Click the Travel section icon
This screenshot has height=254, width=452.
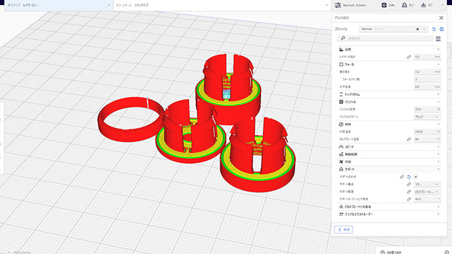[x=342, y=154]
